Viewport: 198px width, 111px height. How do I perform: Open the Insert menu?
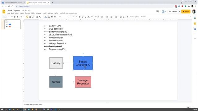pos(22,13)
